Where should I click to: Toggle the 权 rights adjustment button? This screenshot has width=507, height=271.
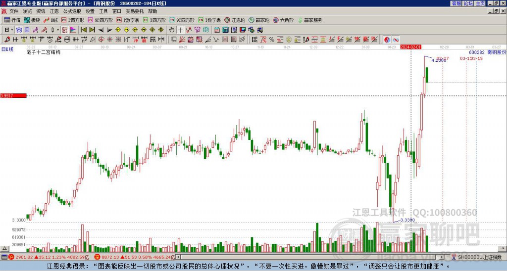pyautogui.click(x=64, y=30)
